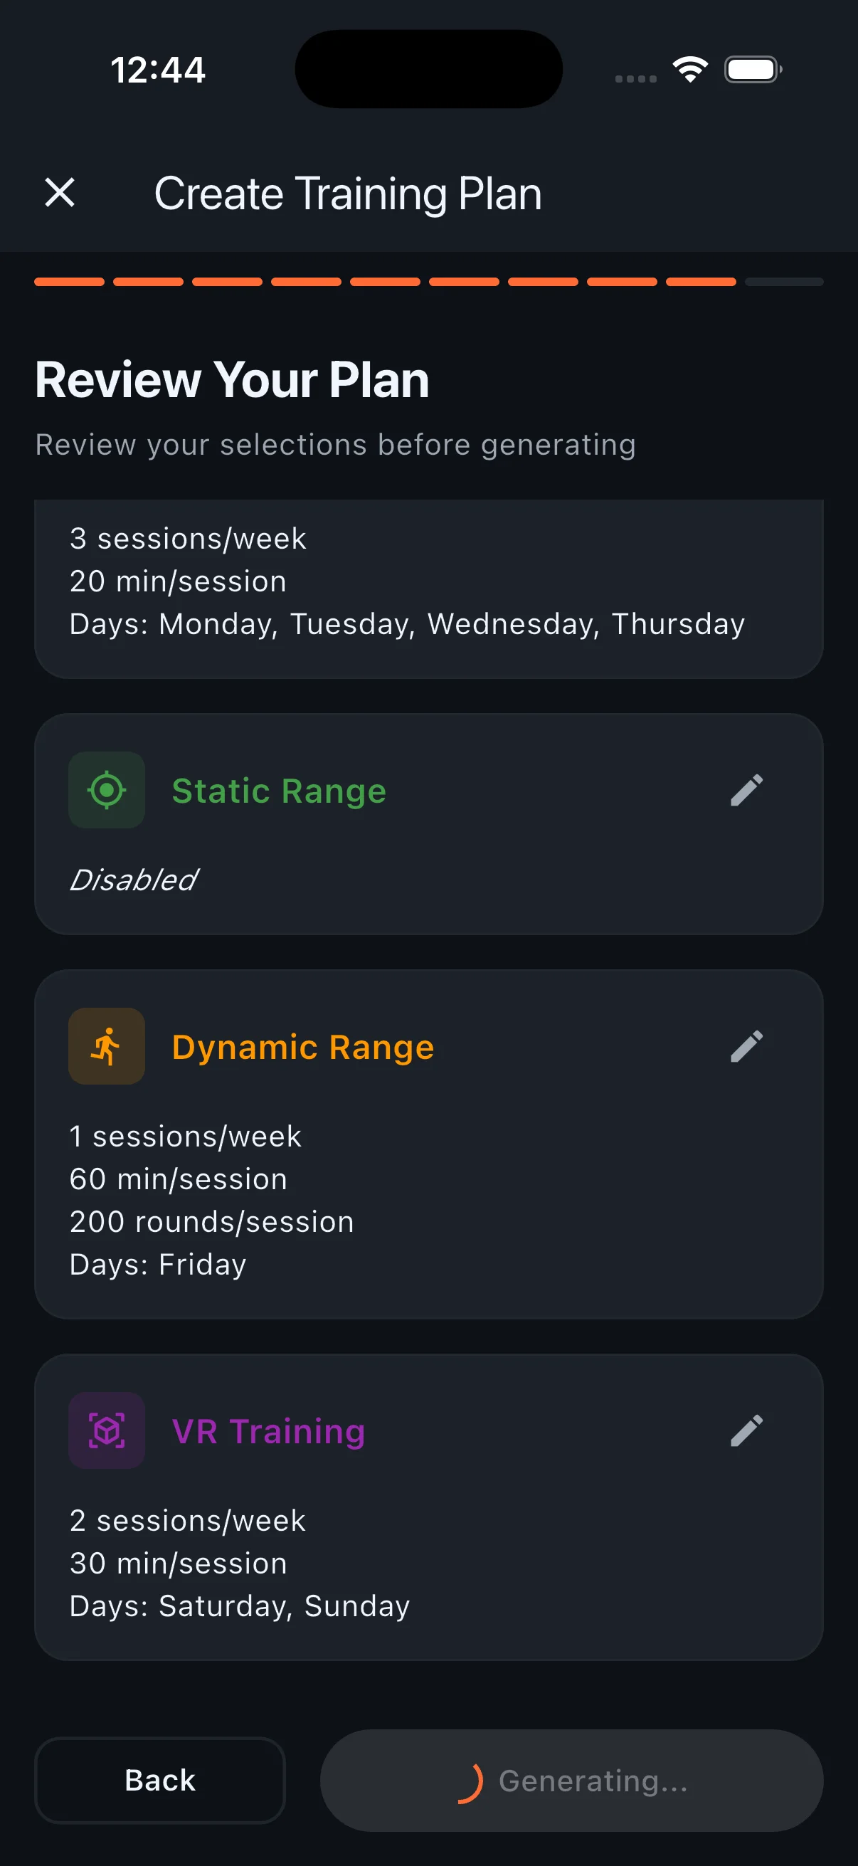
Task: Select the Create Training Plan title
Action: coord(346,193)
